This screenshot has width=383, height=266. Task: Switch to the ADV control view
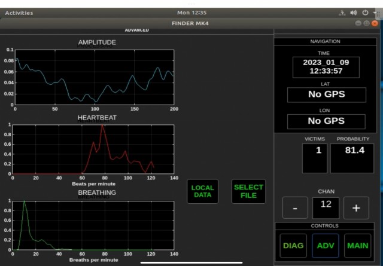(x=326, y=246)
